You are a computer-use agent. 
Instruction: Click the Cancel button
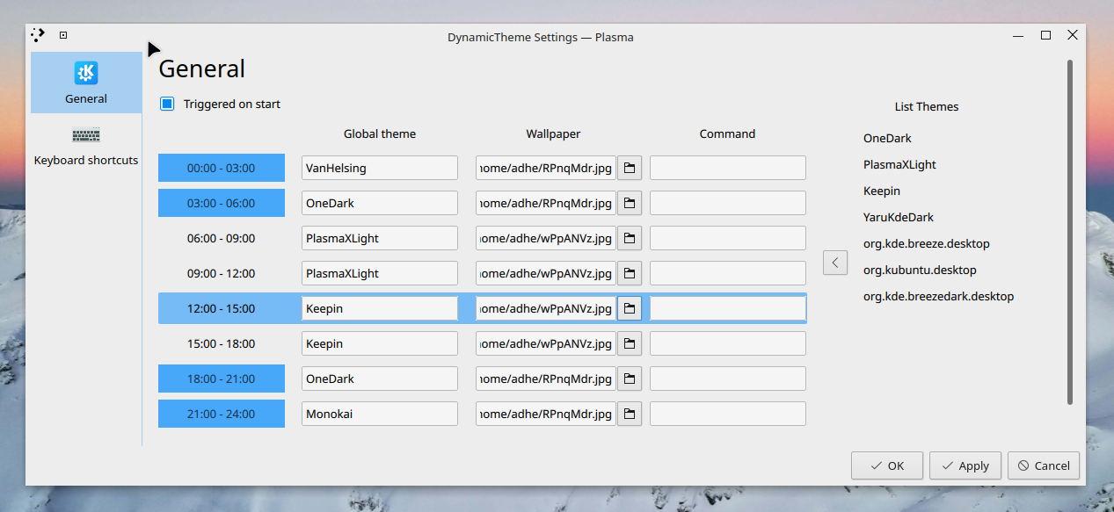(1044, 465)
